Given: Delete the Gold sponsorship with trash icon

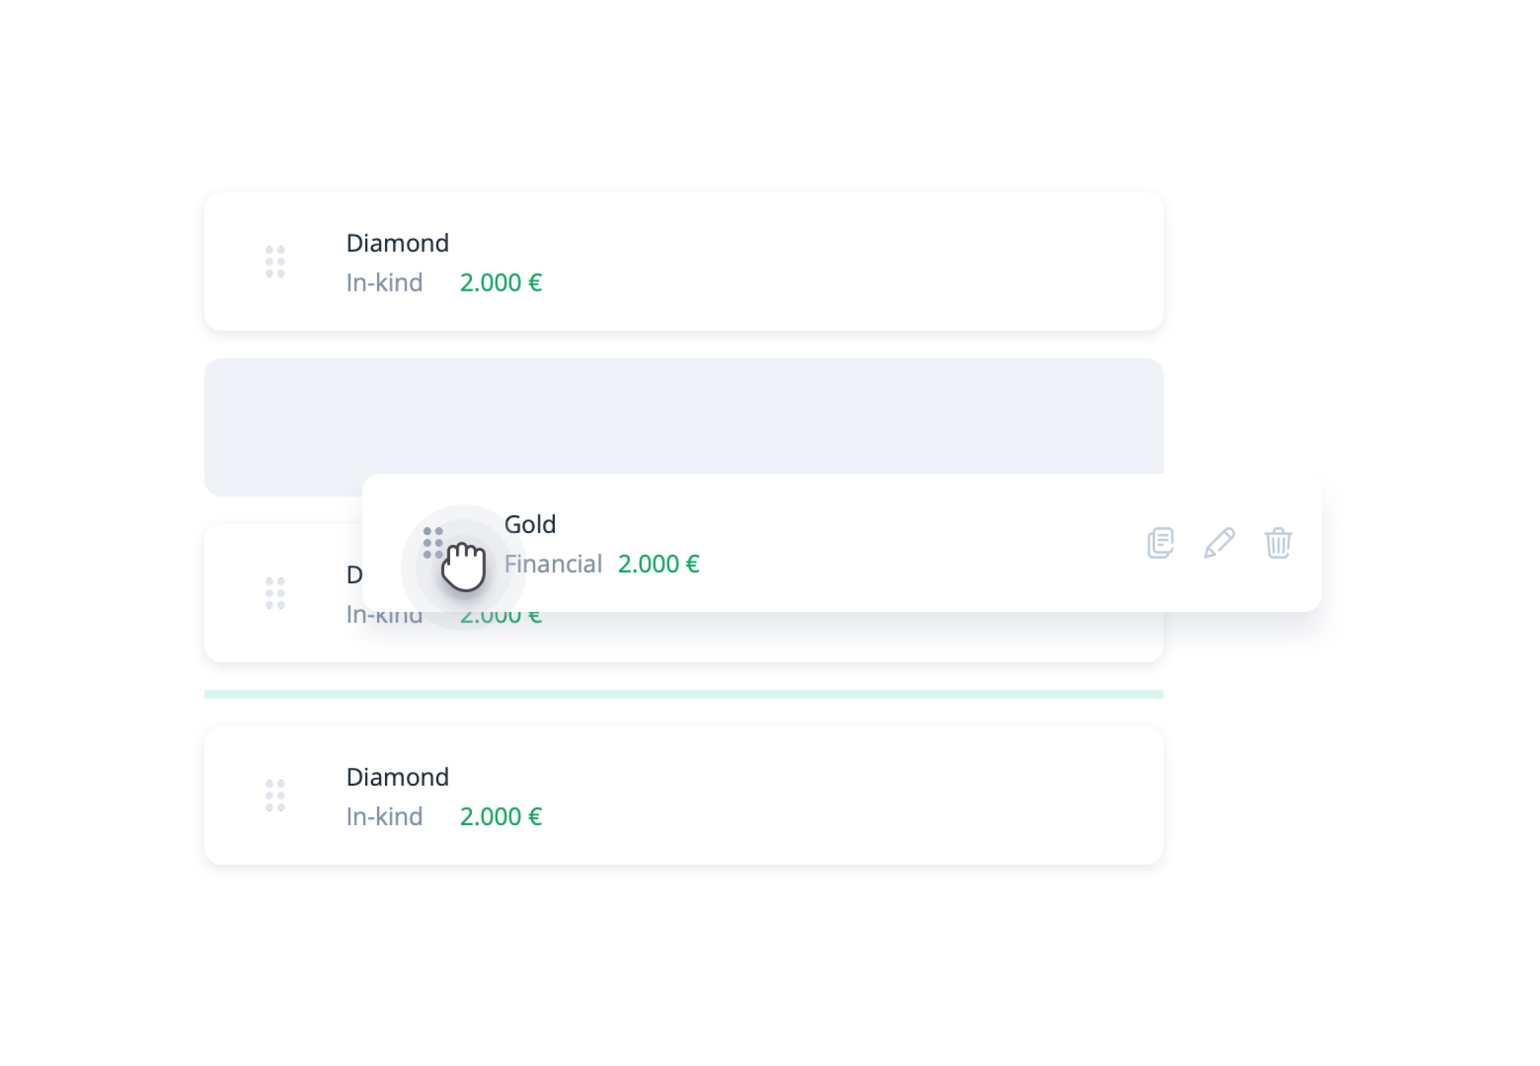Looking at the screenshot, I should (x=1277, y=543).
